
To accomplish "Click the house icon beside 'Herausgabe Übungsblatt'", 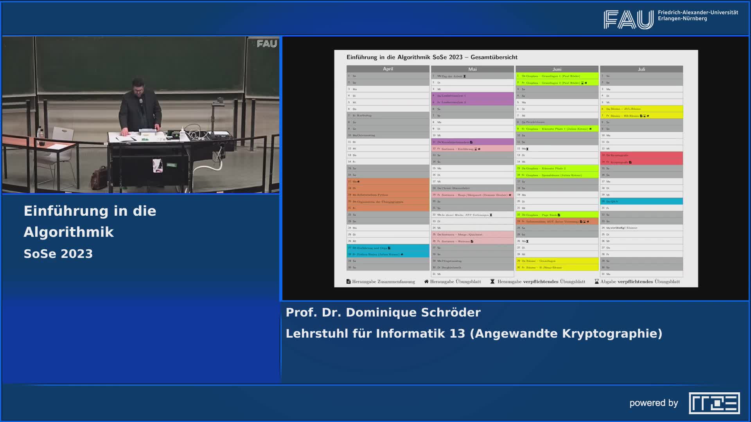I will tap(426, 281).
